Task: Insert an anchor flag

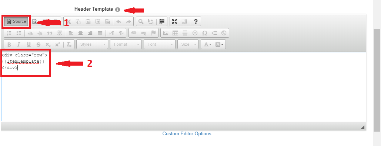Action: tap(153, 33)
